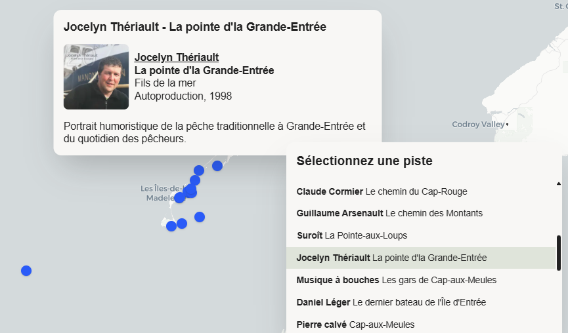Screen dimensions: 568x333
Task: Choose Musique à bouches Les gars de Cap-aux-Meules
Action: [x=397, y=280]
